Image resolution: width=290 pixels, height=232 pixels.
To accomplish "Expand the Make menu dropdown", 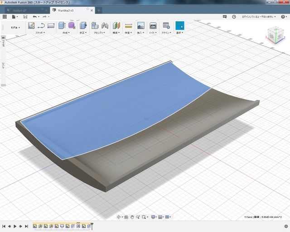I will pyautogui.click(x=153, y=33).
